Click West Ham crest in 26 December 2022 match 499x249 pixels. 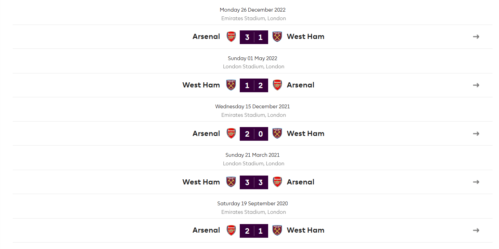point(277,37)
